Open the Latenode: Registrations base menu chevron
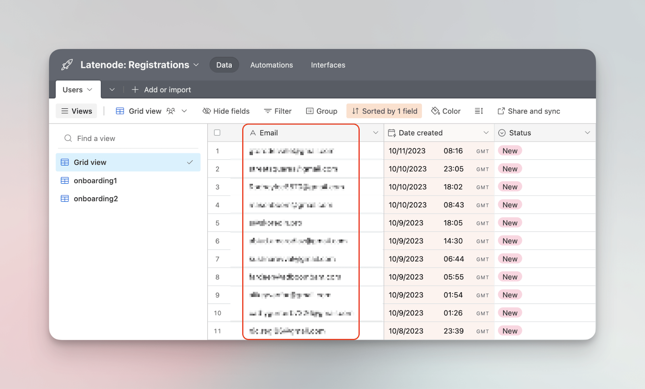The image size is (645, 389). (196, 65)
